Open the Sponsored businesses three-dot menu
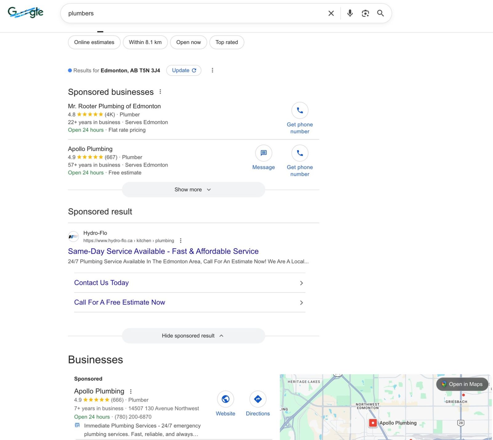The image size is (493, 440). (160, 92)
